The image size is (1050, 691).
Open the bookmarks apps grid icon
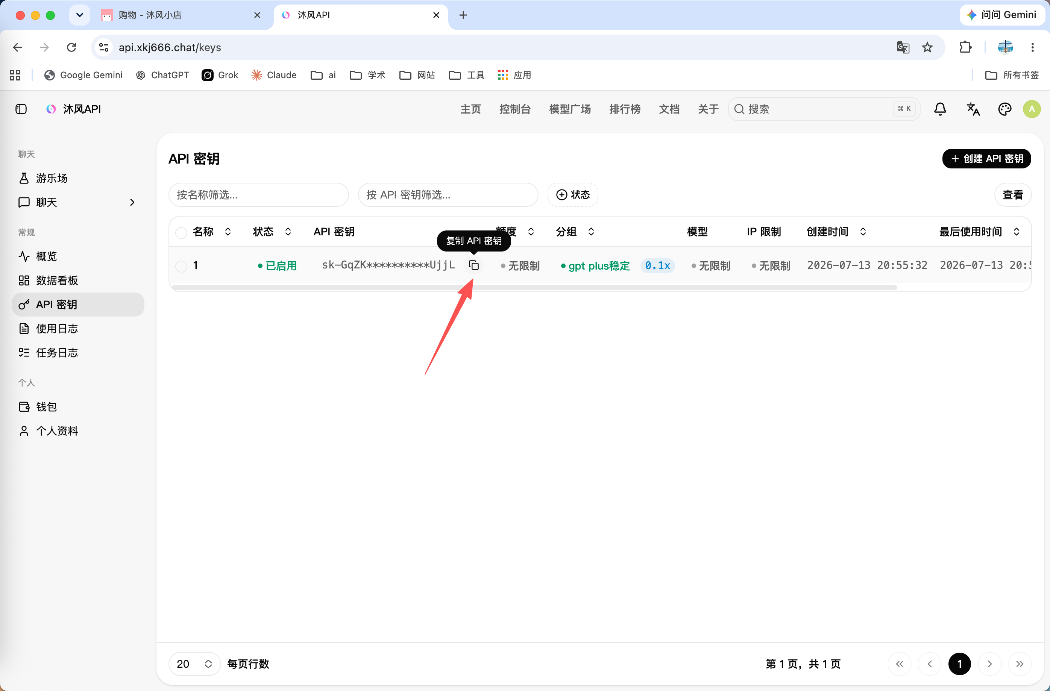[15, 75]
